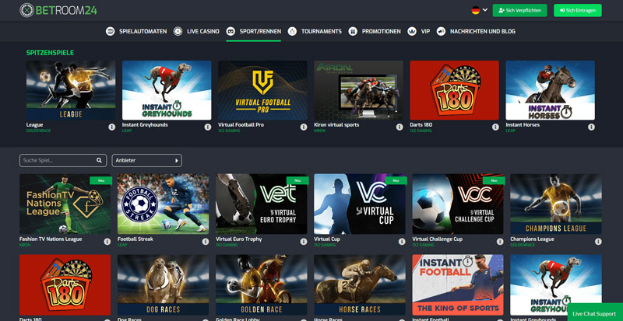Screen dimensions: 623x321
Task: Open top Instant Greyhounds thumbnail
Action: [167, 90]
